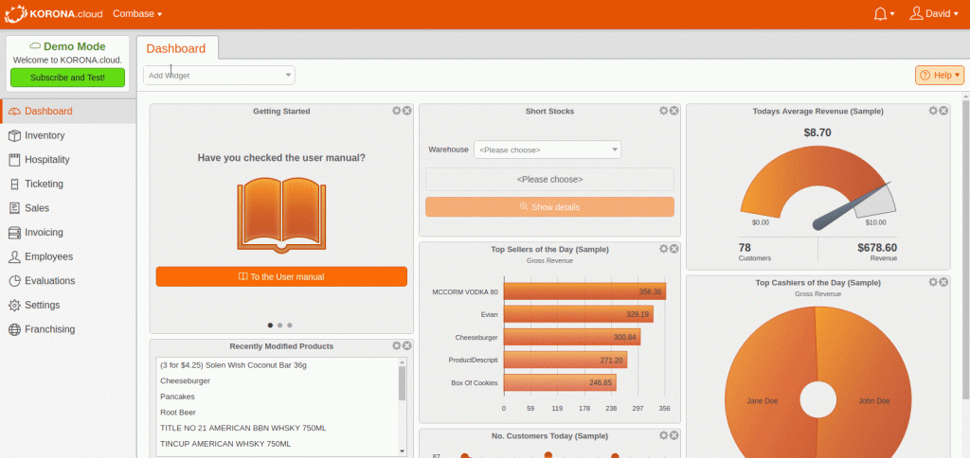The height and width of the screenshot is (458, 970).
Task: Open the notifications bell
Action: click(880, 13)
